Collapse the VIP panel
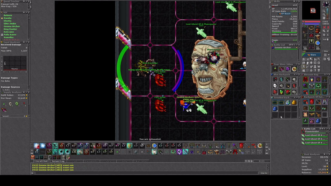This screenshot has width=331, height=186. coord(26,12)
